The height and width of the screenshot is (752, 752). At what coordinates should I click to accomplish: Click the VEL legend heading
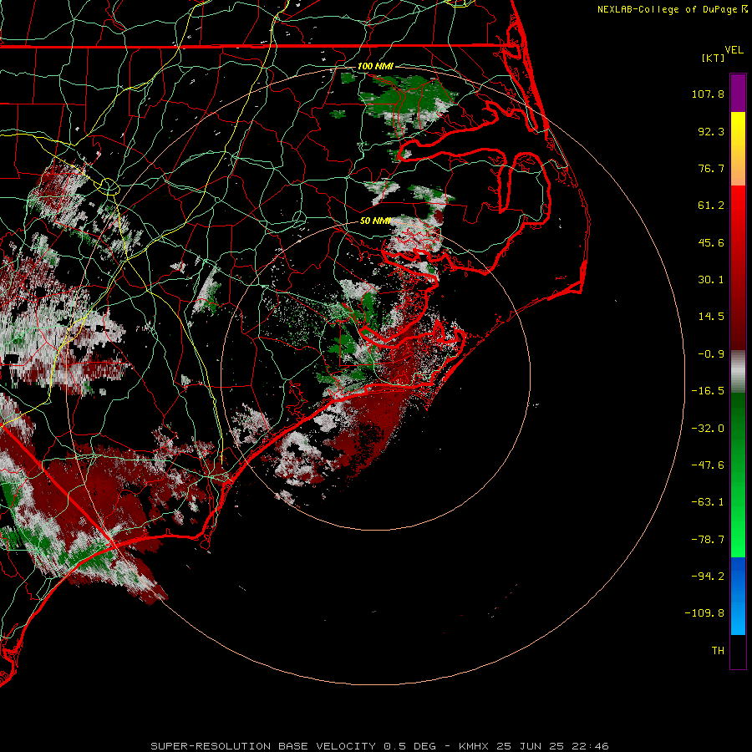coord(734,50)
